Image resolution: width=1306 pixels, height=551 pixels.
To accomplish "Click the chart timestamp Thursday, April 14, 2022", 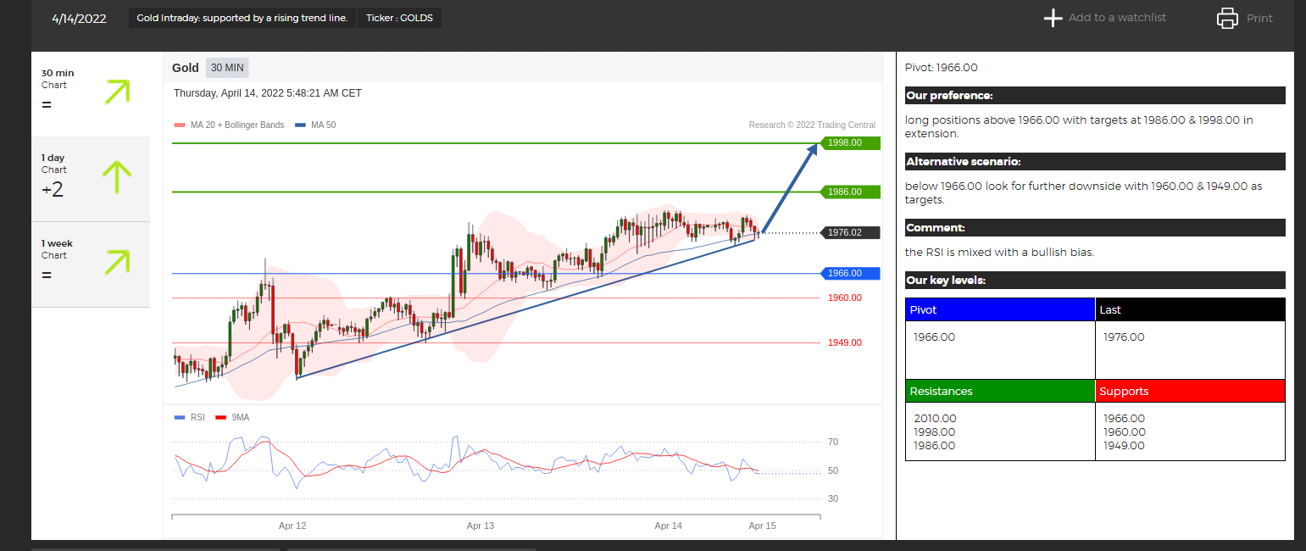I will (x=268, y=93).
